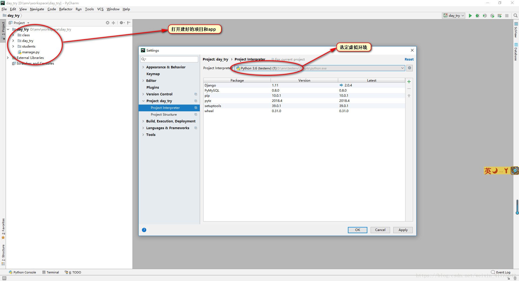Open the Help menu
Viewport: 519px width, 281px height.
126,9
